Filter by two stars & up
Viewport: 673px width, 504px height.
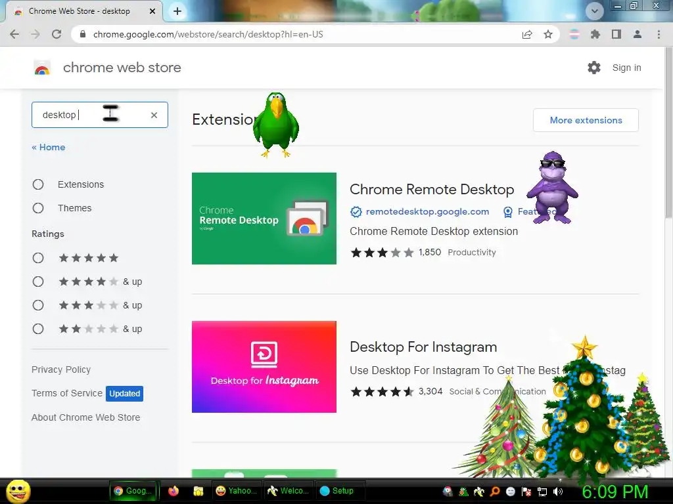click(38, 329)
